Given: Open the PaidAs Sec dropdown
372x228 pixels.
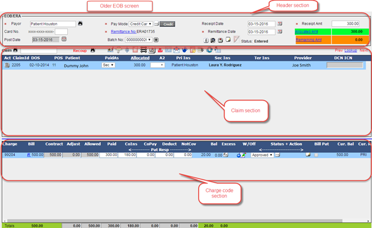Looking at the screenshot, I should pyautogui.click(x=108, y=65).
